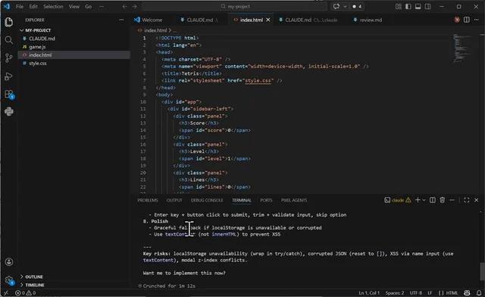Open game.js in the file explorer
The width and height of the screenshot is (485, 297).
click(37, 47)
